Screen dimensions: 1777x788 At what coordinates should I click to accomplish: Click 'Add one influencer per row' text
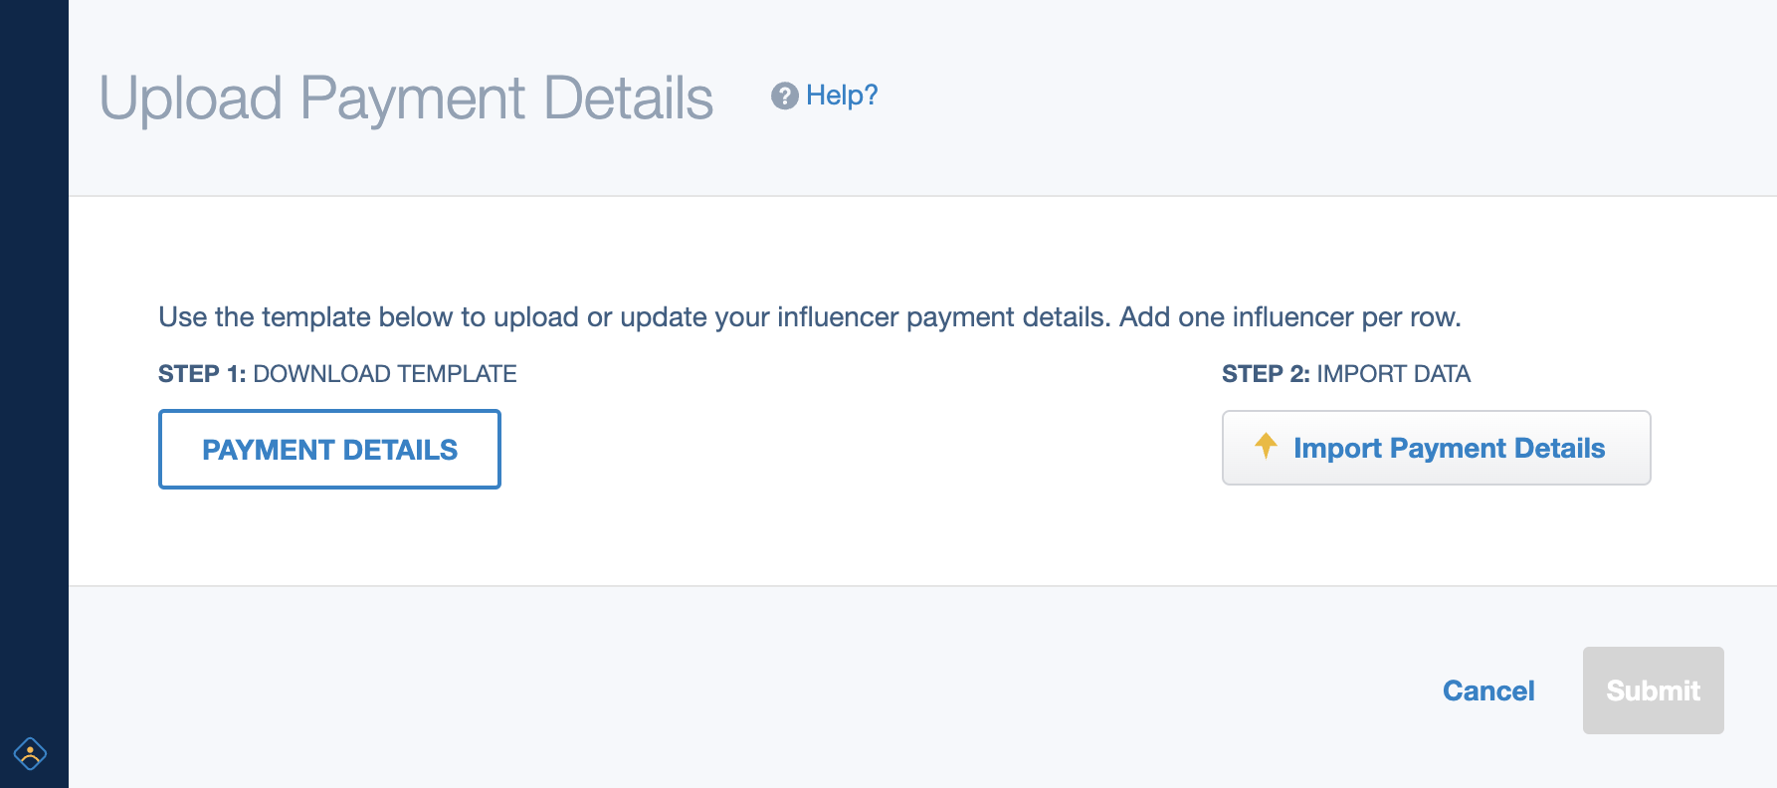[1290, 317]
